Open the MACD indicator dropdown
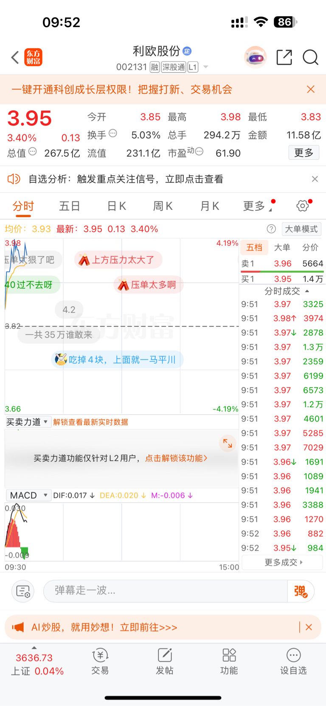This screenshot has height=706, width=326. coord(28,495)
